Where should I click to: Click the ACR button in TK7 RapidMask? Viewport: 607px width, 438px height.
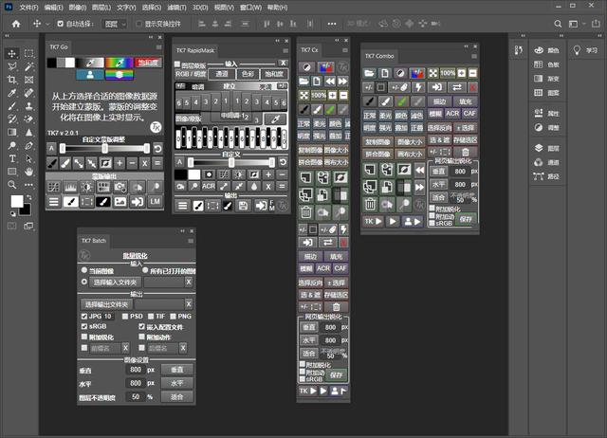(209, 186)
